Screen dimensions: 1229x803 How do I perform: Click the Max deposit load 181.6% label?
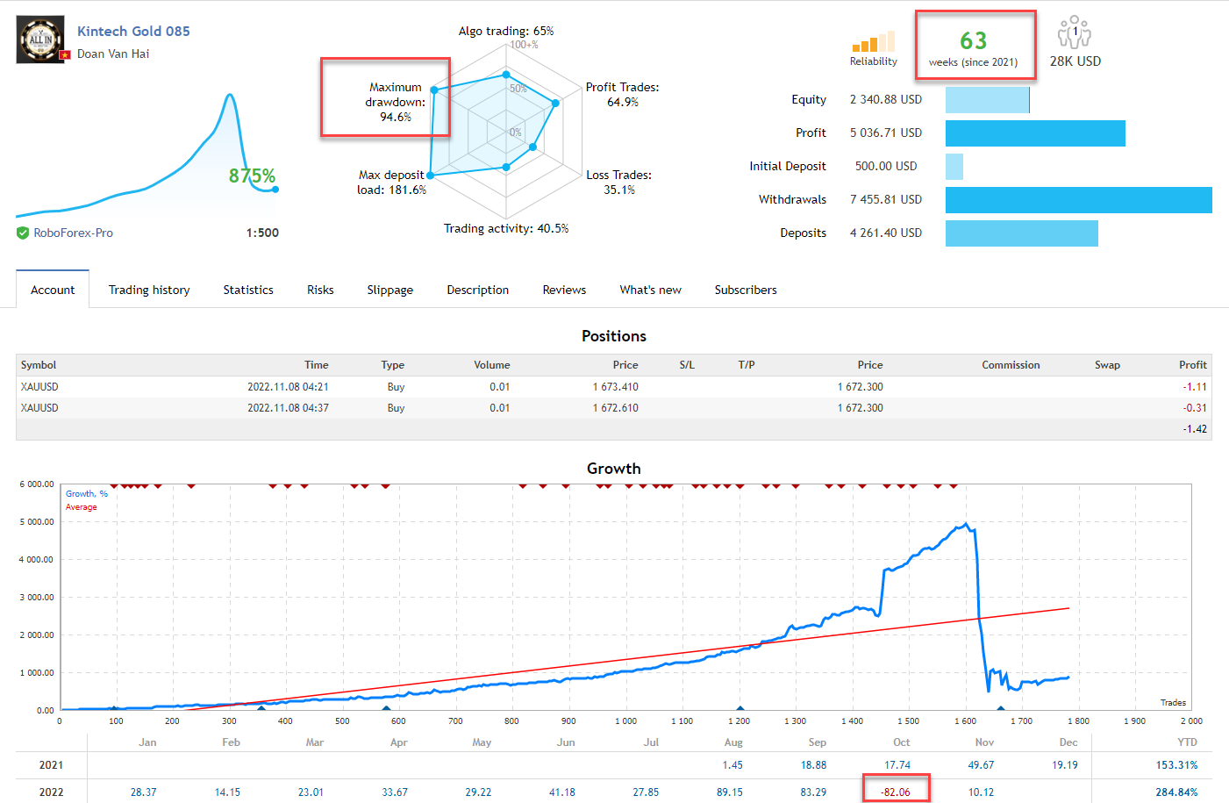coord(391,183)
